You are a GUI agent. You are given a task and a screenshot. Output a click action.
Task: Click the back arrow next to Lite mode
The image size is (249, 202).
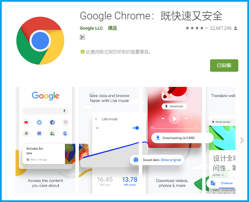(x=96, y=119)
